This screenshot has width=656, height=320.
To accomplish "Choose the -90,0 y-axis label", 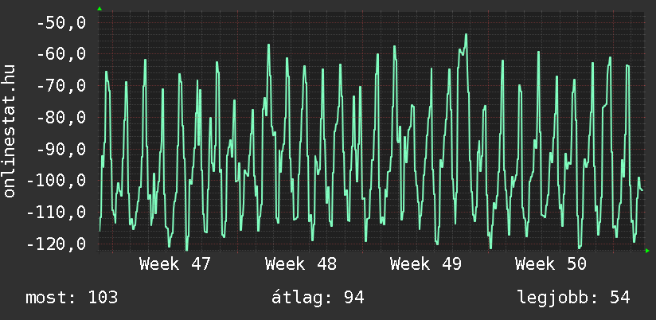I will (x=61, y=149).
